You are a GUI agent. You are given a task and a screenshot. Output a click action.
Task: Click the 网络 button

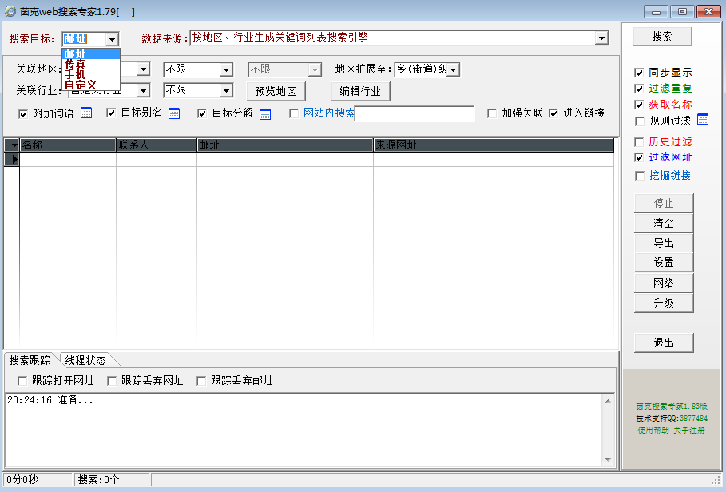(664, 283)
